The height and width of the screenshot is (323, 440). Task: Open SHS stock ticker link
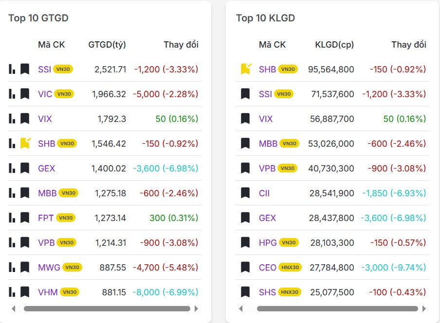coord(267,292)
